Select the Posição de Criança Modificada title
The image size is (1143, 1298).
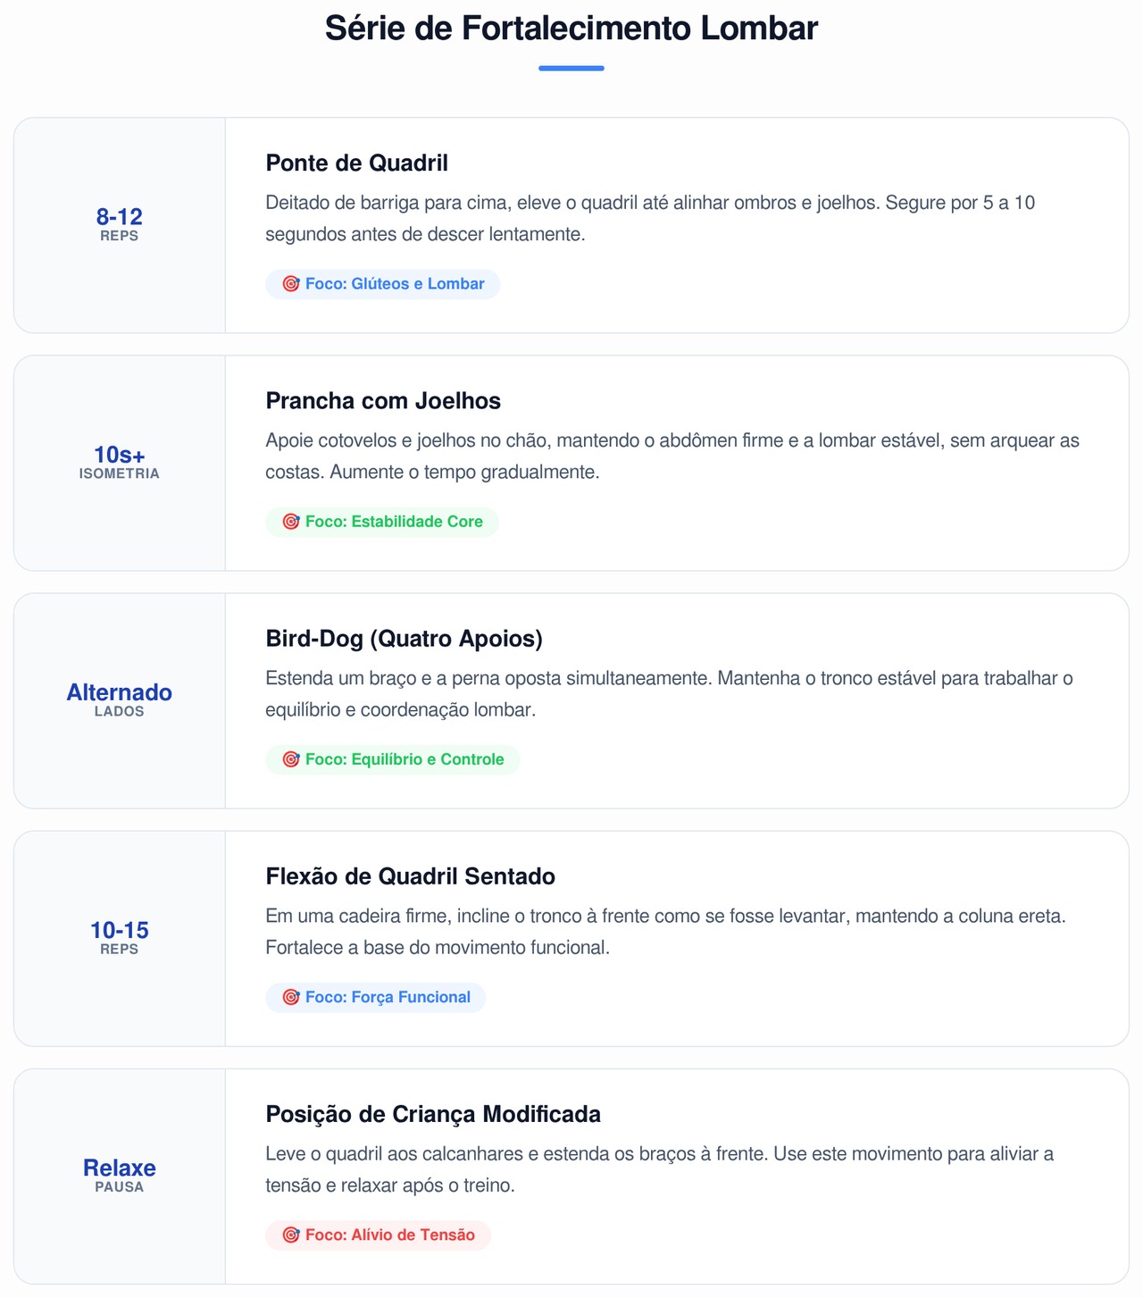(x=433, y=1114)
